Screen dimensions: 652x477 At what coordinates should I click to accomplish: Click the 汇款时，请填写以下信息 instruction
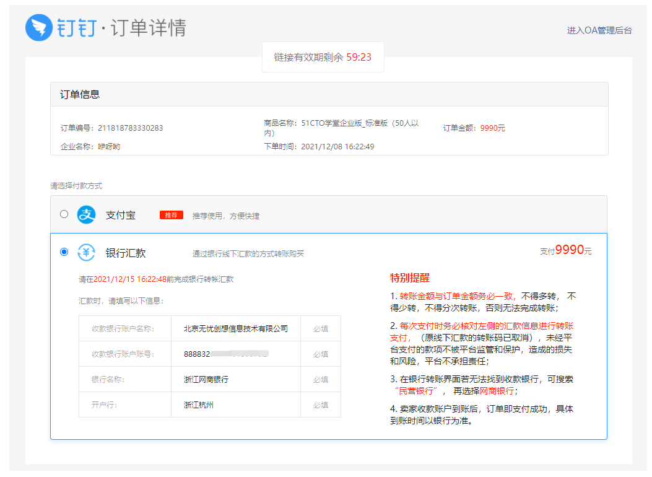tap(121, 300)
